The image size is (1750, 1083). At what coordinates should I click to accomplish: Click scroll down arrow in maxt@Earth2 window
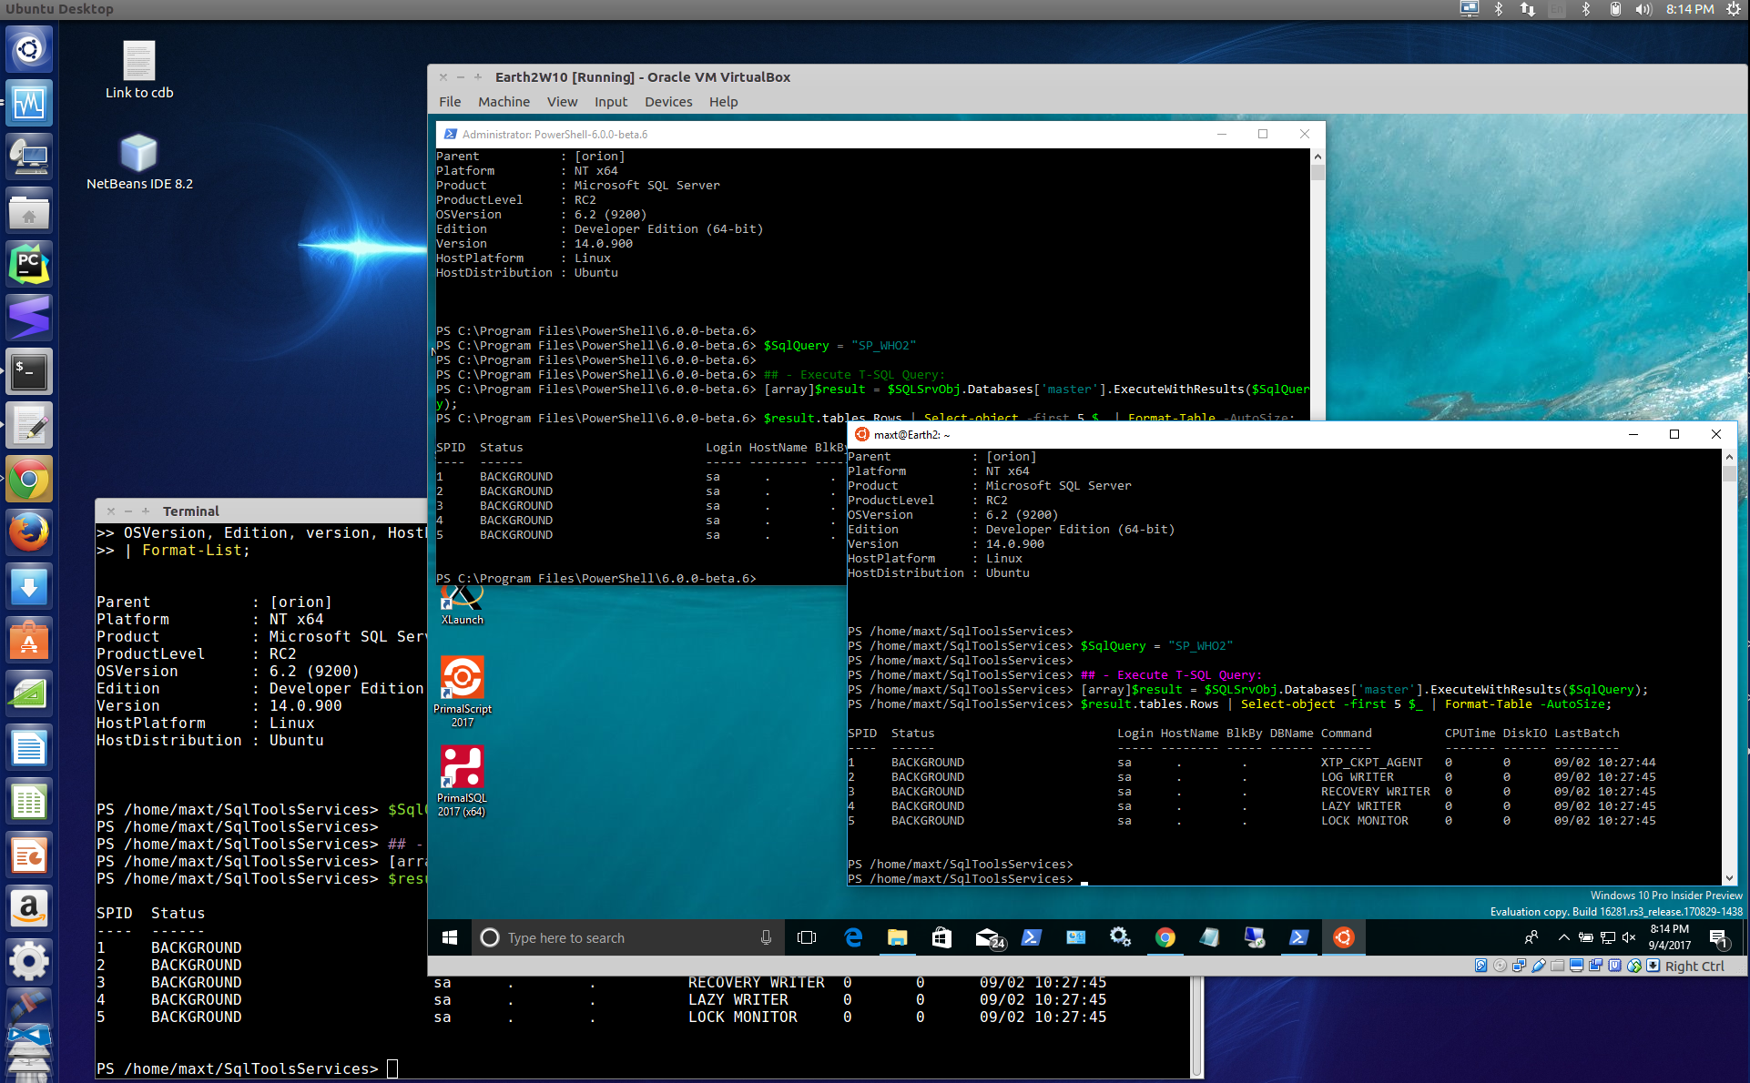[x=1729, y=877]
